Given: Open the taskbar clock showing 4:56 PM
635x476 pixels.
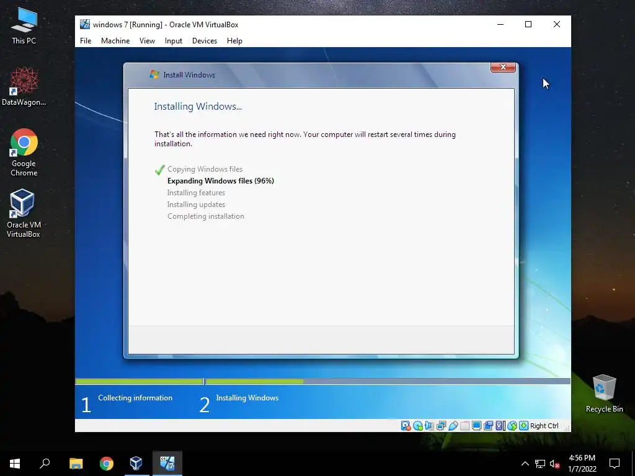Looking at the screenshot, I should point(582,464).
